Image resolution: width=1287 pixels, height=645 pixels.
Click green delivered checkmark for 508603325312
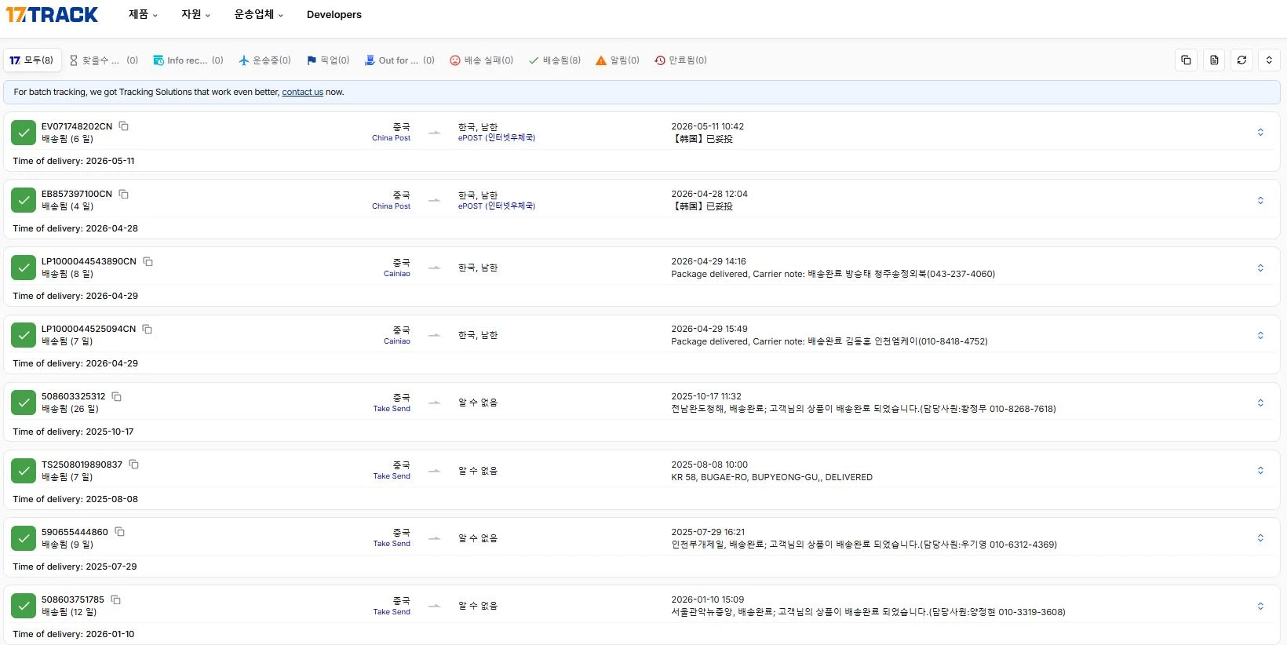click(24, 403)
